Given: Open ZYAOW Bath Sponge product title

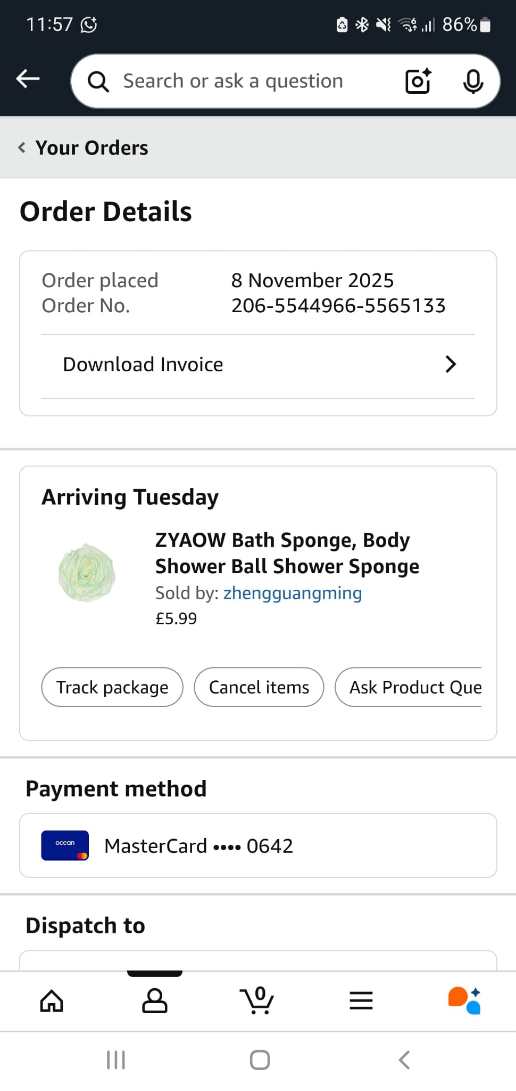Looking at the screenshot, I should [x=287, y=553].
